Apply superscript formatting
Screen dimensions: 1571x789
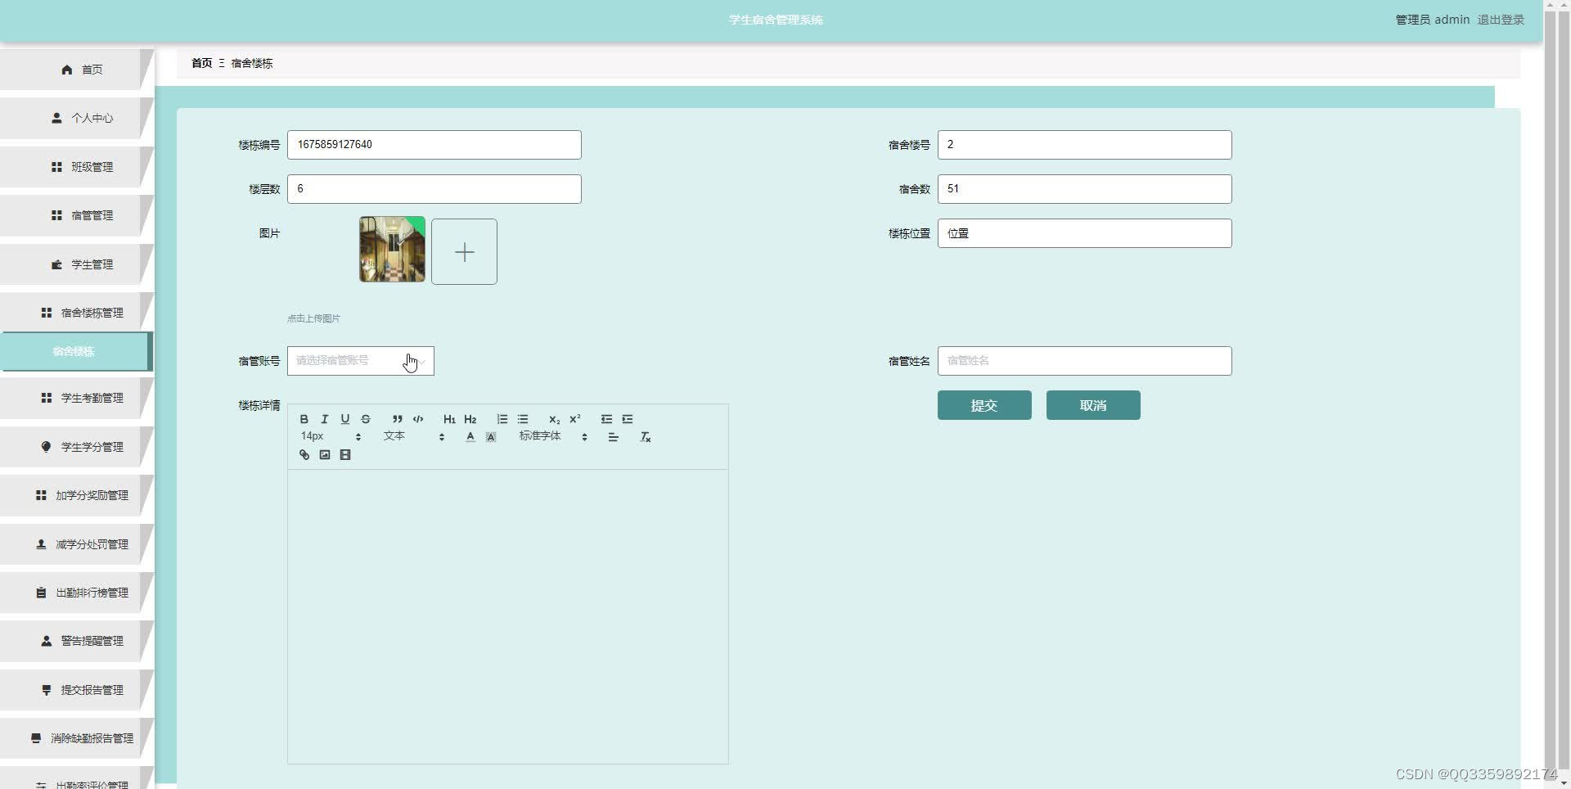(575, 419)
